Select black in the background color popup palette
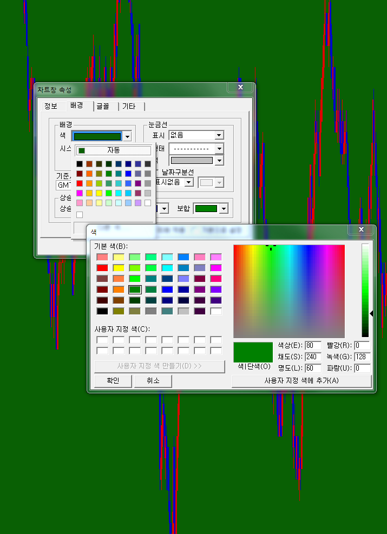Viewport: 387px width, 534px height. point(80,164)
